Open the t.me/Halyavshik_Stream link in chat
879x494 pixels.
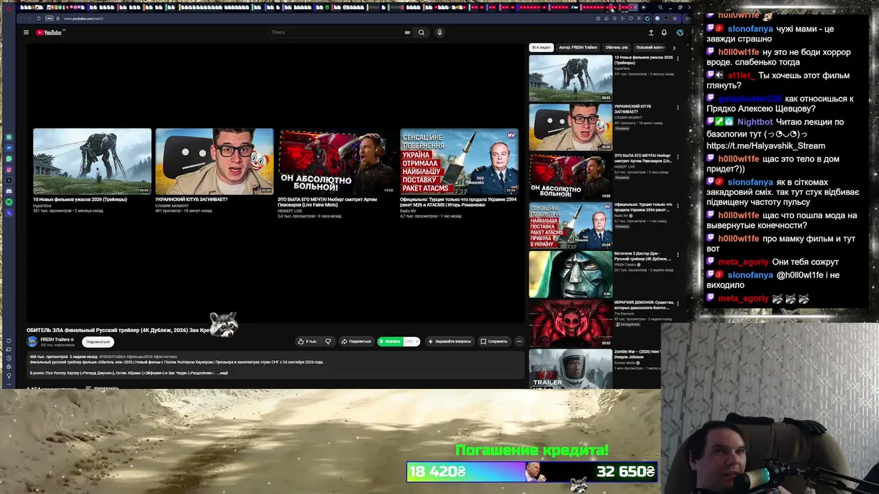pos(766,145)
